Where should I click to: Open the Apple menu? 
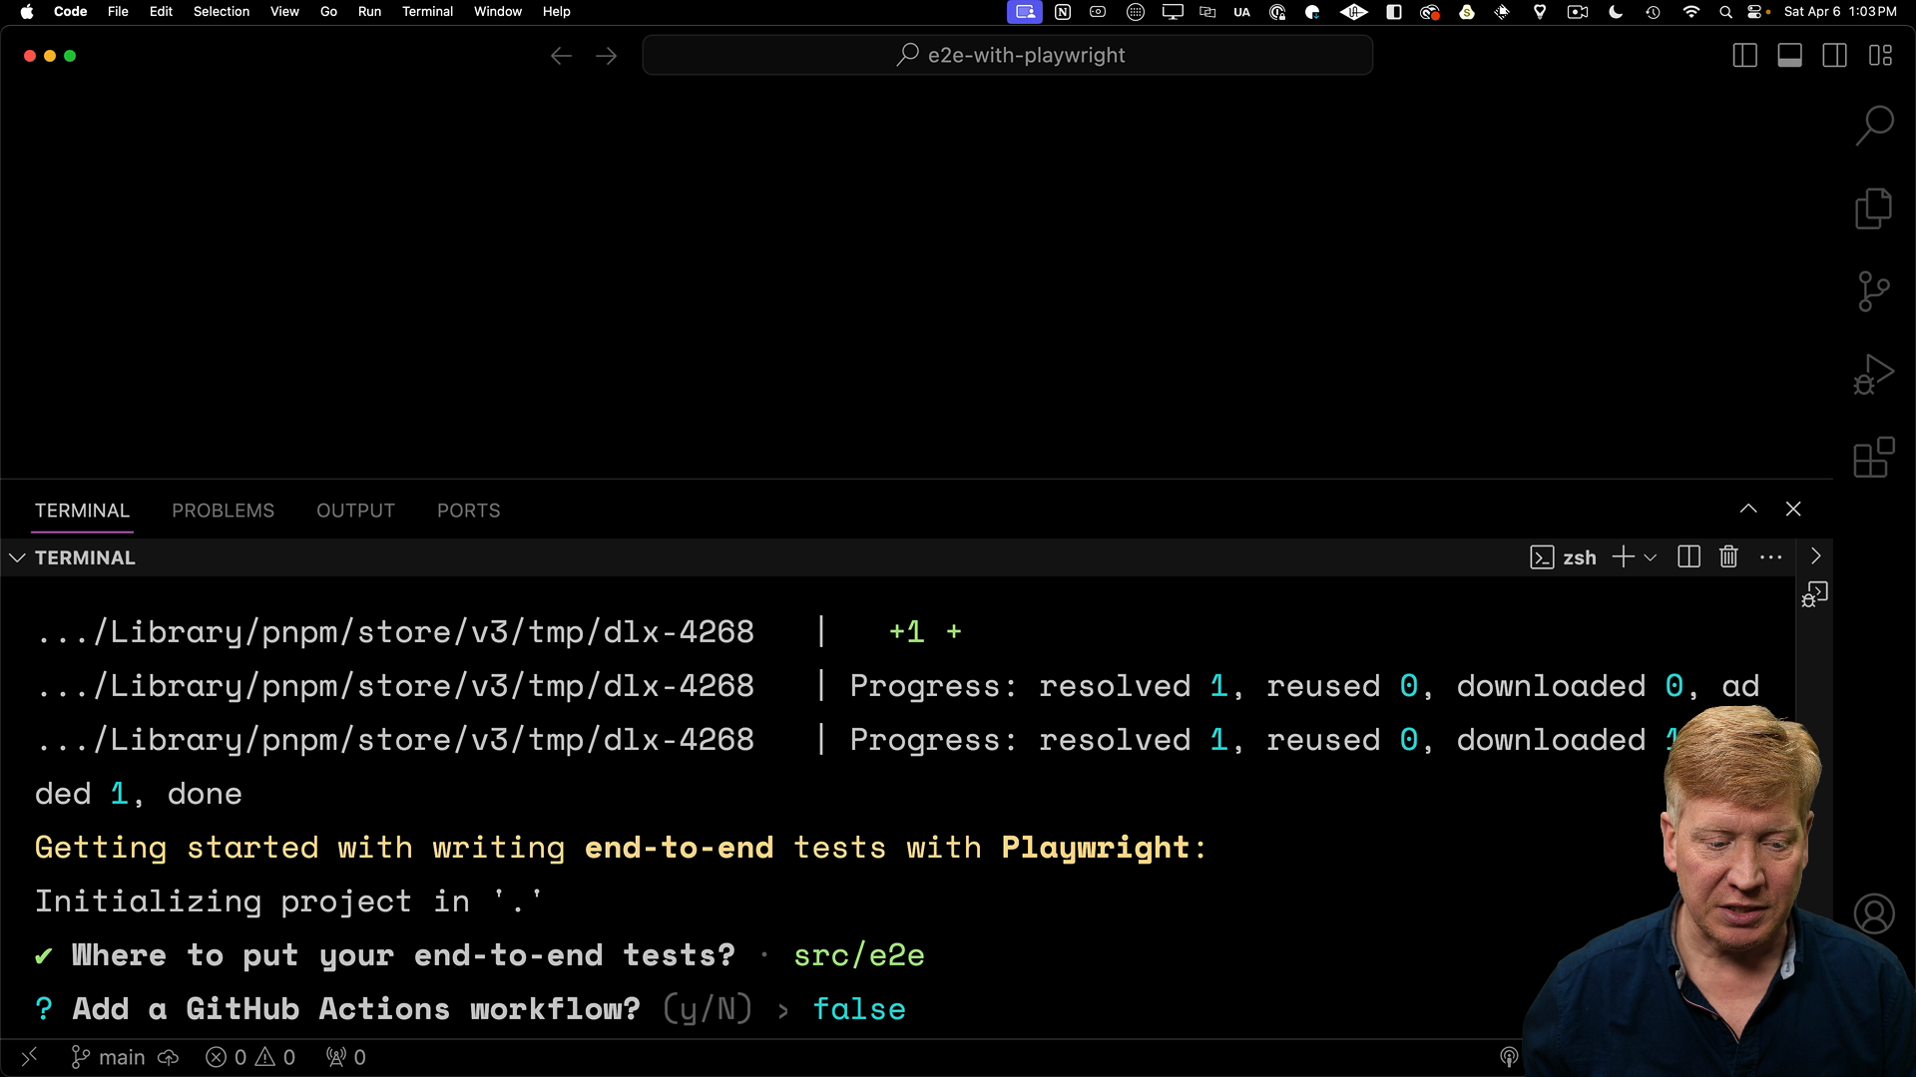(27, 12)
